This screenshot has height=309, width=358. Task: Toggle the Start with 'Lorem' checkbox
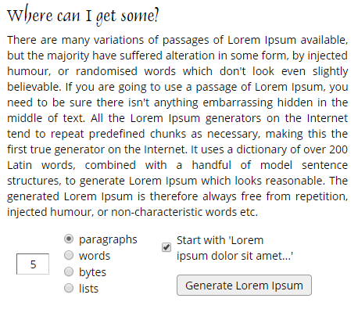(166, 247)
